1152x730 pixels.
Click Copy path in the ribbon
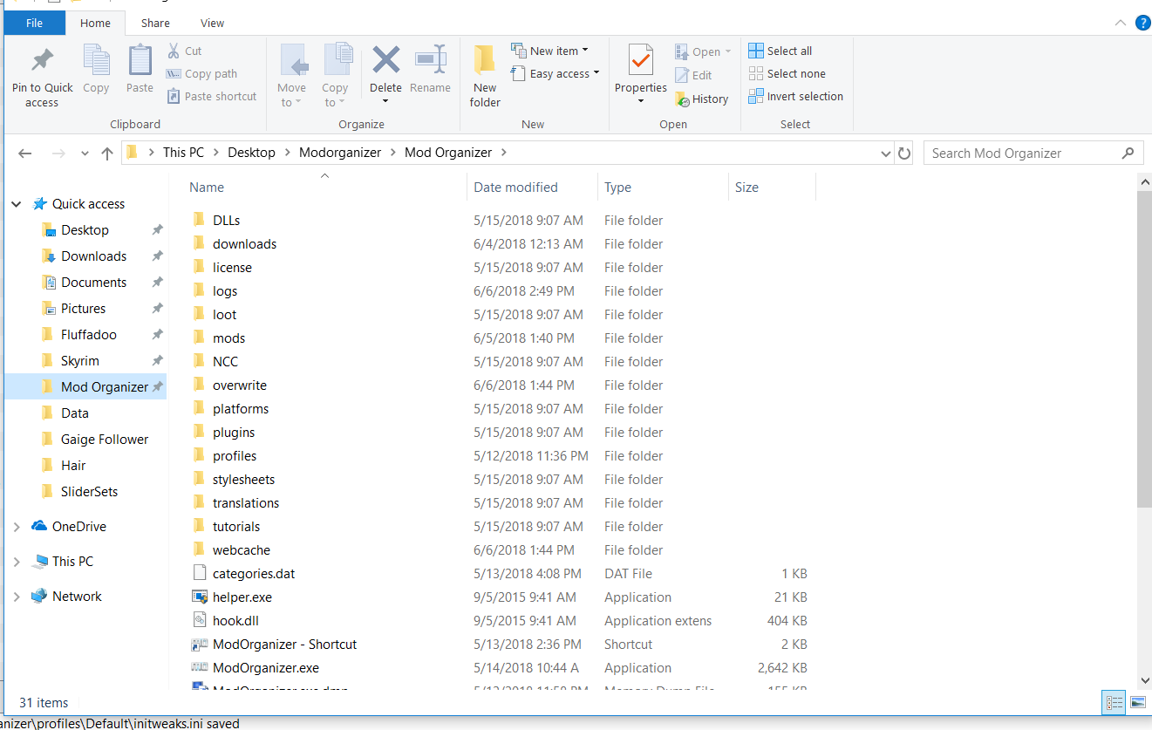click(201, 74)
